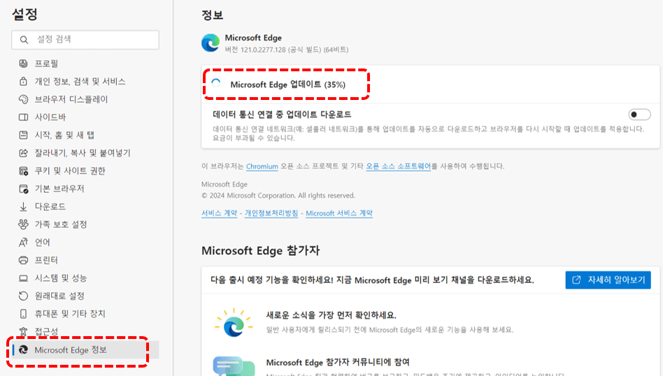
Task: Focus the 설정 검색 search field
Action: point(85,40)
